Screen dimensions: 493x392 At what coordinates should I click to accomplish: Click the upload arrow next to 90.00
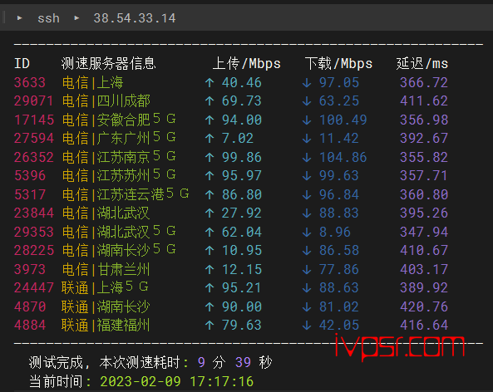point(210,307)
